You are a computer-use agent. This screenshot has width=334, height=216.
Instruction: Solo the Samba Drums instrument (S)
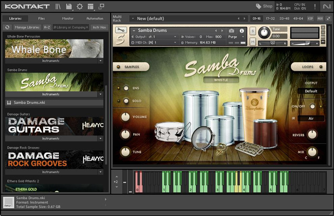pos(252,31)
